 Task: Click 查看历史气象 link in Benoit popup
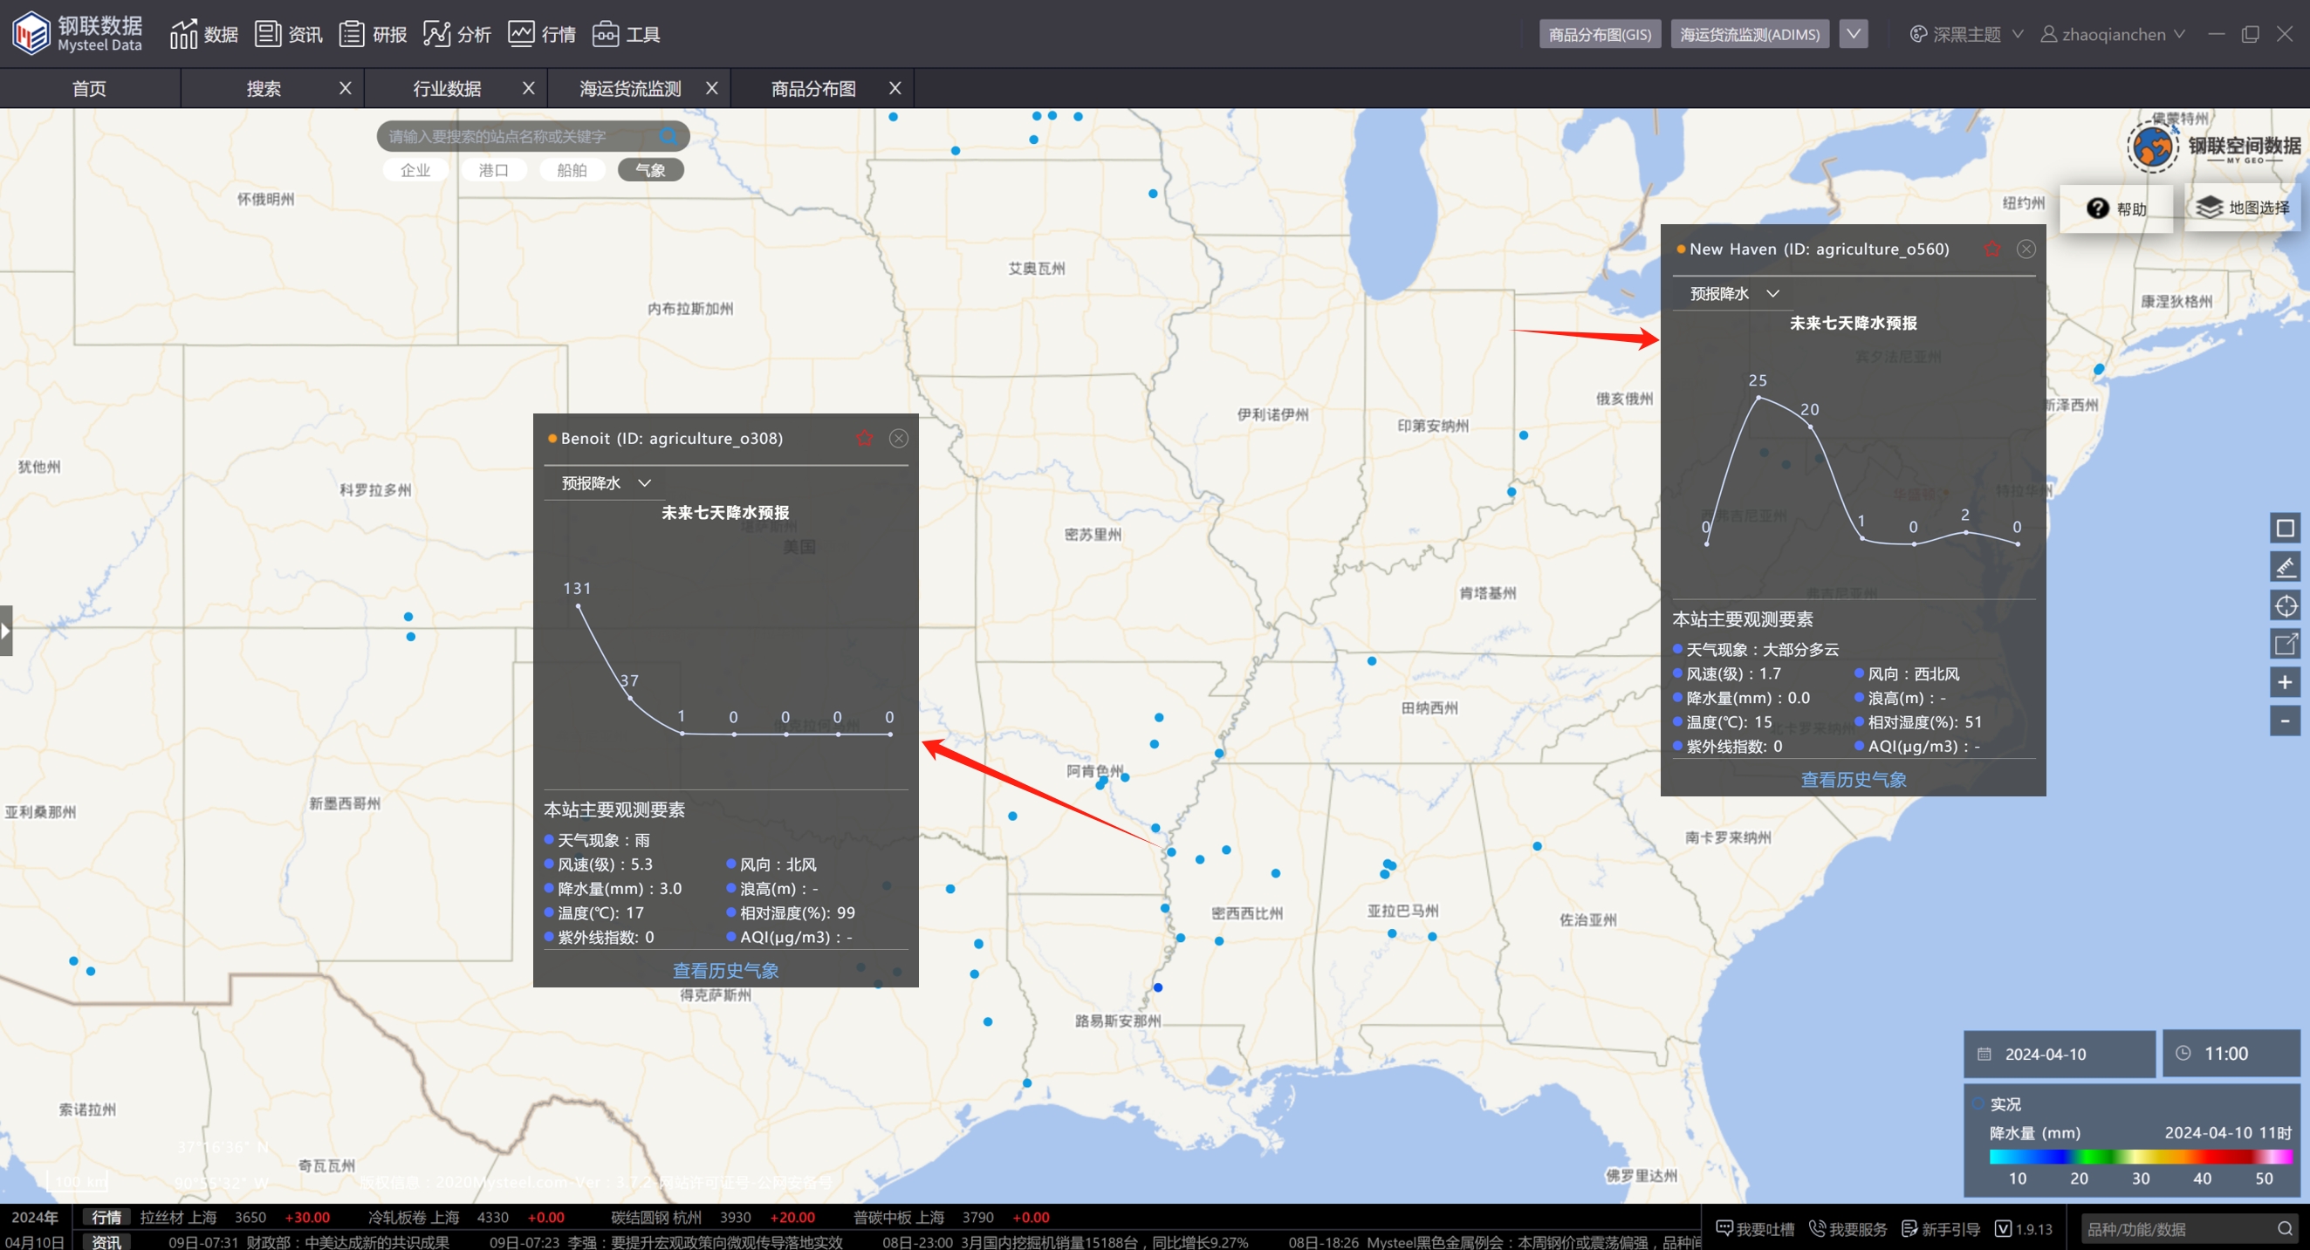[725, 969]
